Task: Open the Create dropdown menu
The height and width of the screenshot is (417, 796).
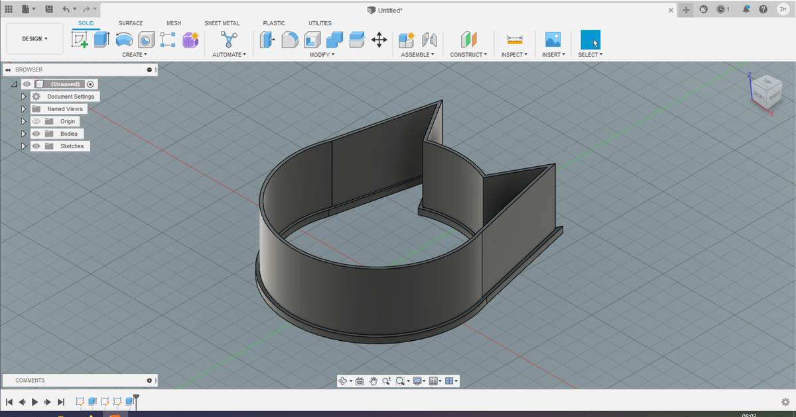Action: (135, 54)
